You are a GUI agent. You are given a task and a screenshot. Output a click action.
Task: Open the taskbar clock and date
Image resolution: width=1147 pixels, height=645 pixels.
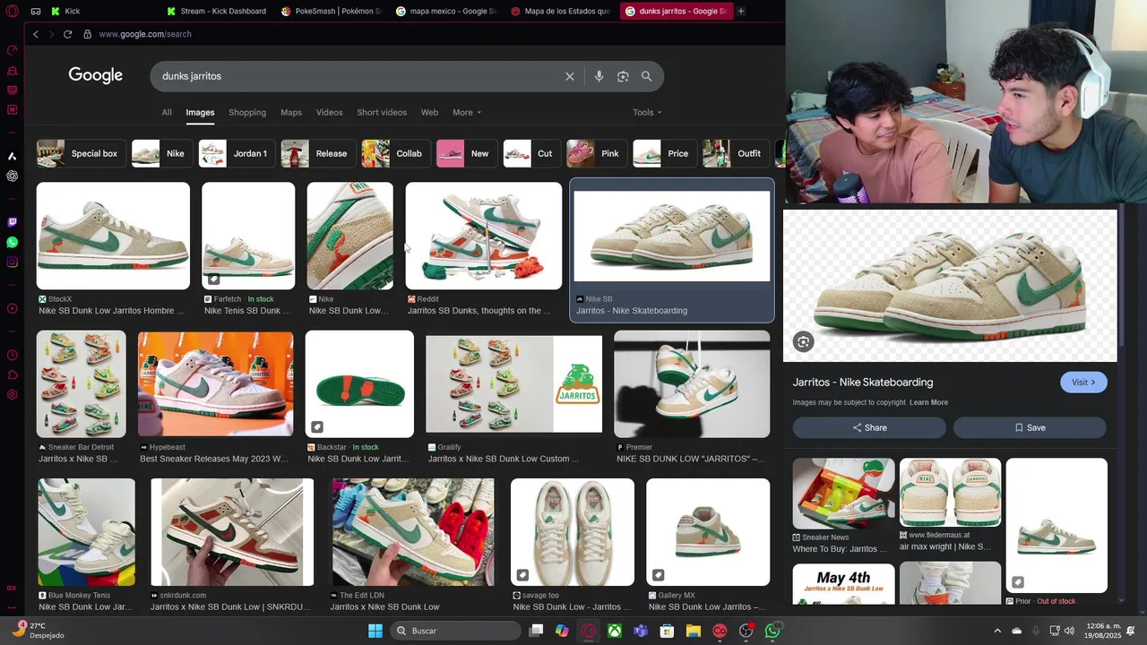tap(1100, 631)
